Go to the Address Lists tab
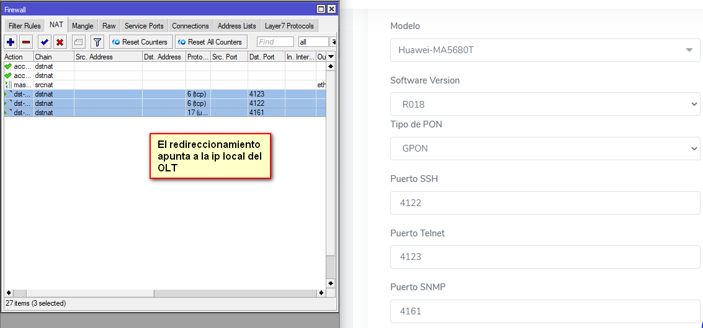Image resolution: width=703 pixels, height=328 pixels. (236, 26)
